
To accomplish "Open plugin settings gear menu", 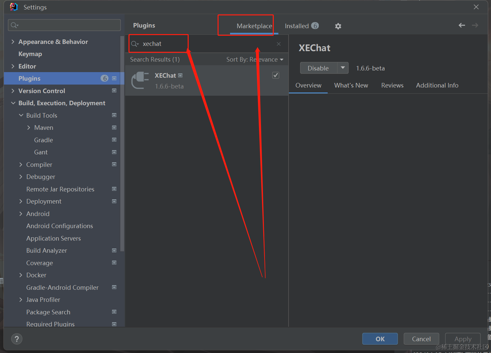I will click(x=338, y=26).
